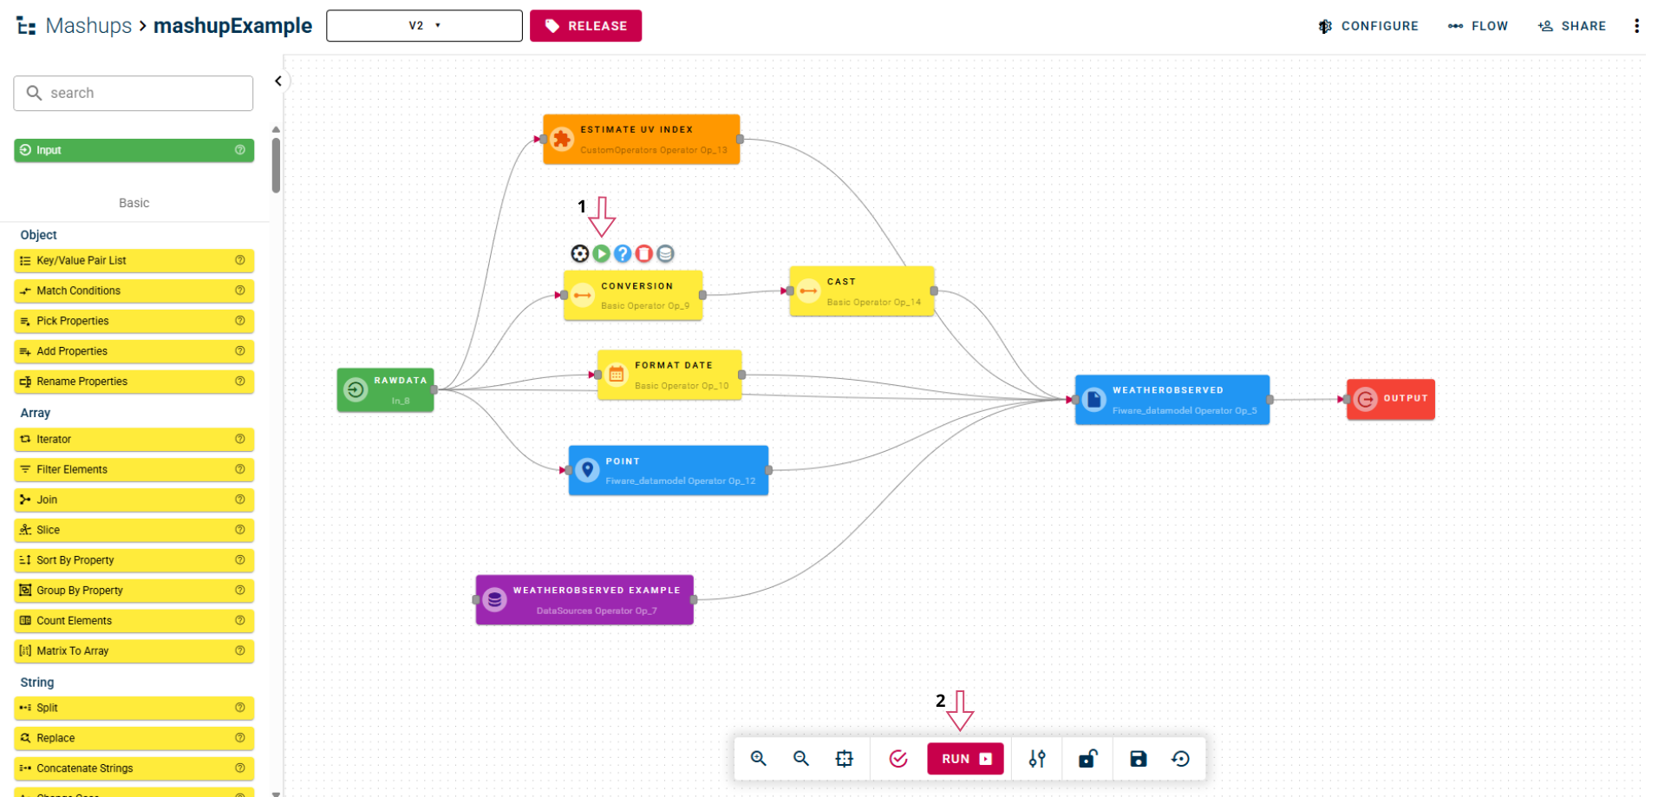Click the zoom in magnifier icon

759,759
